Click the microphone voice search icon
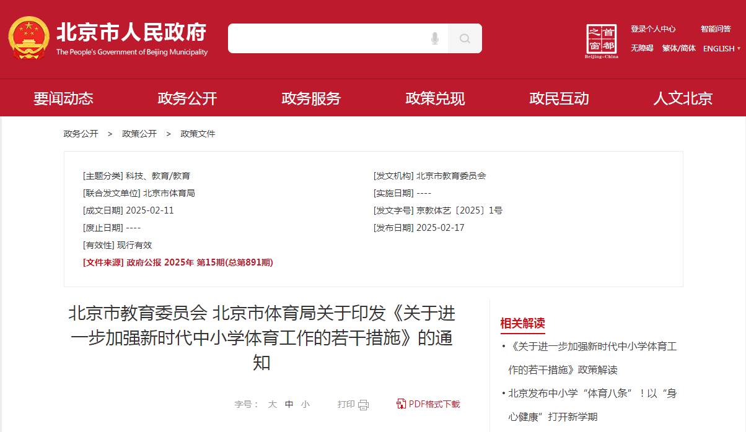The width and height of the screenshot is (746, 432). tap(435, 39)
